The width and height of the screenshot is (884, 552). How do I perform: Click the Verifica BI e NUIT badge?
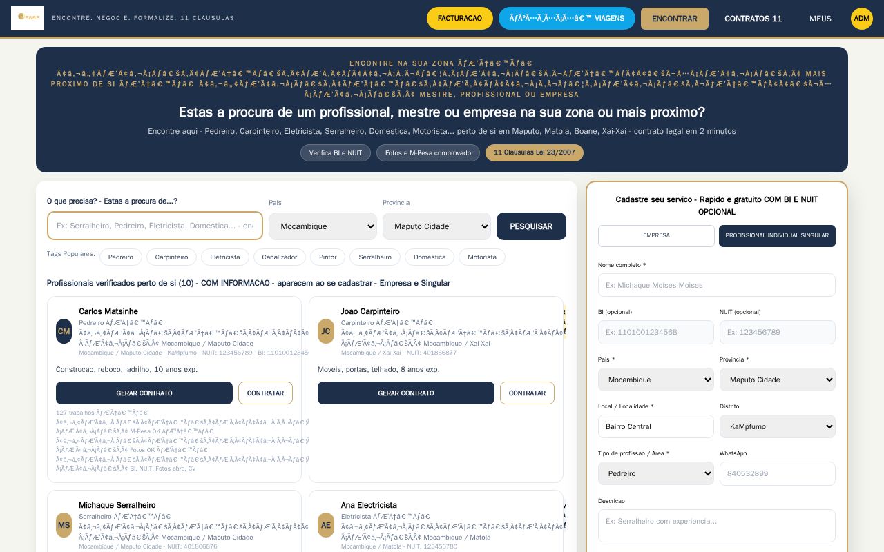(336, 152)
